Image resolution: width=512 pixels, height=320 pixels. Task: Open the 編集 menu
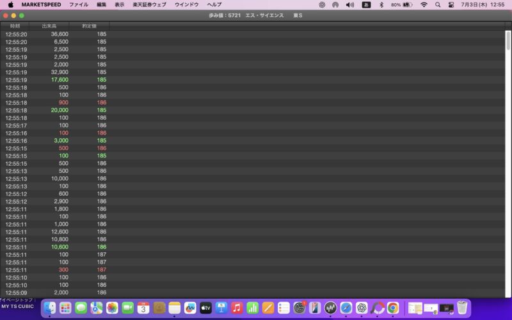102,4
